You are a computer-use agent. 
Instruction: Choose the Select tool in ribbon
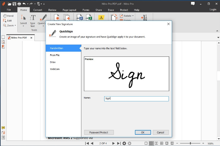coord(23,21)
